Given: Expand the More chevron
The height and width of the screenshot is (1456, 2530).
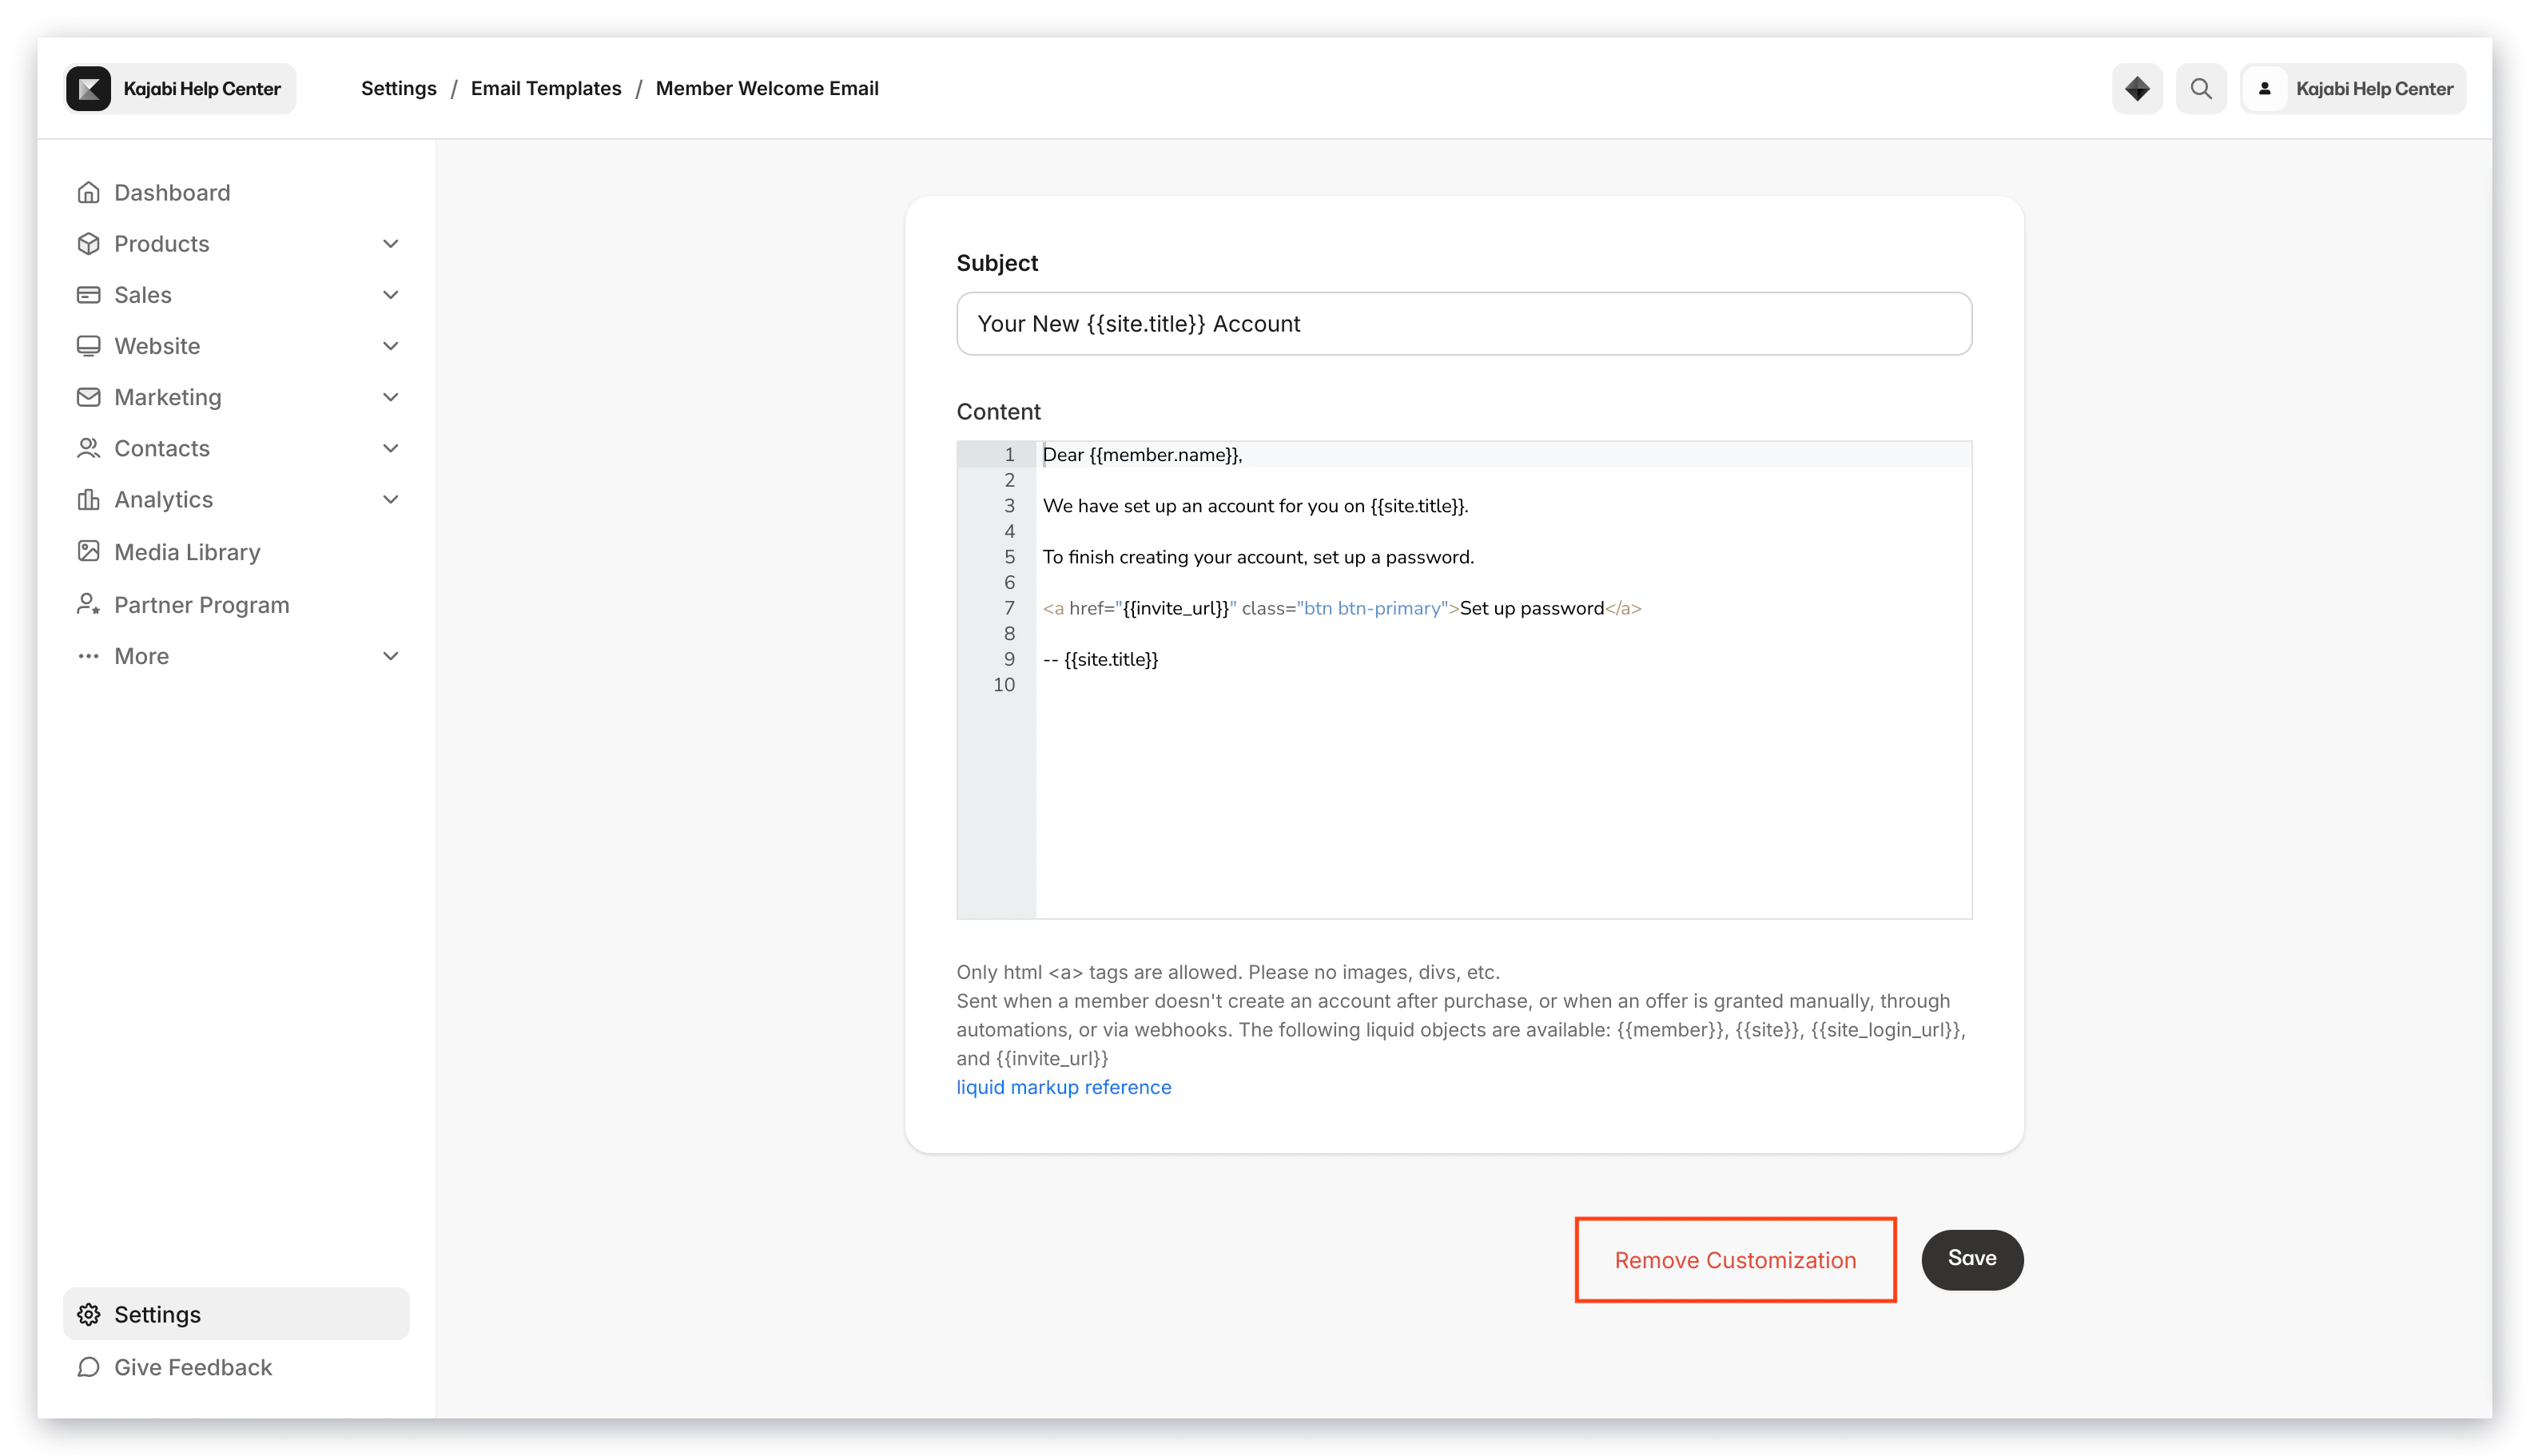Looking at the screenshot, I should pos(390,655).
